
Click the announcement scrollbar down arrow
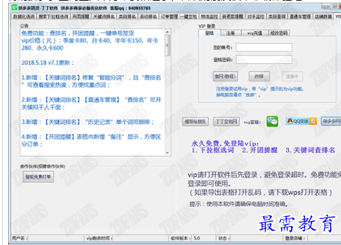167,153
